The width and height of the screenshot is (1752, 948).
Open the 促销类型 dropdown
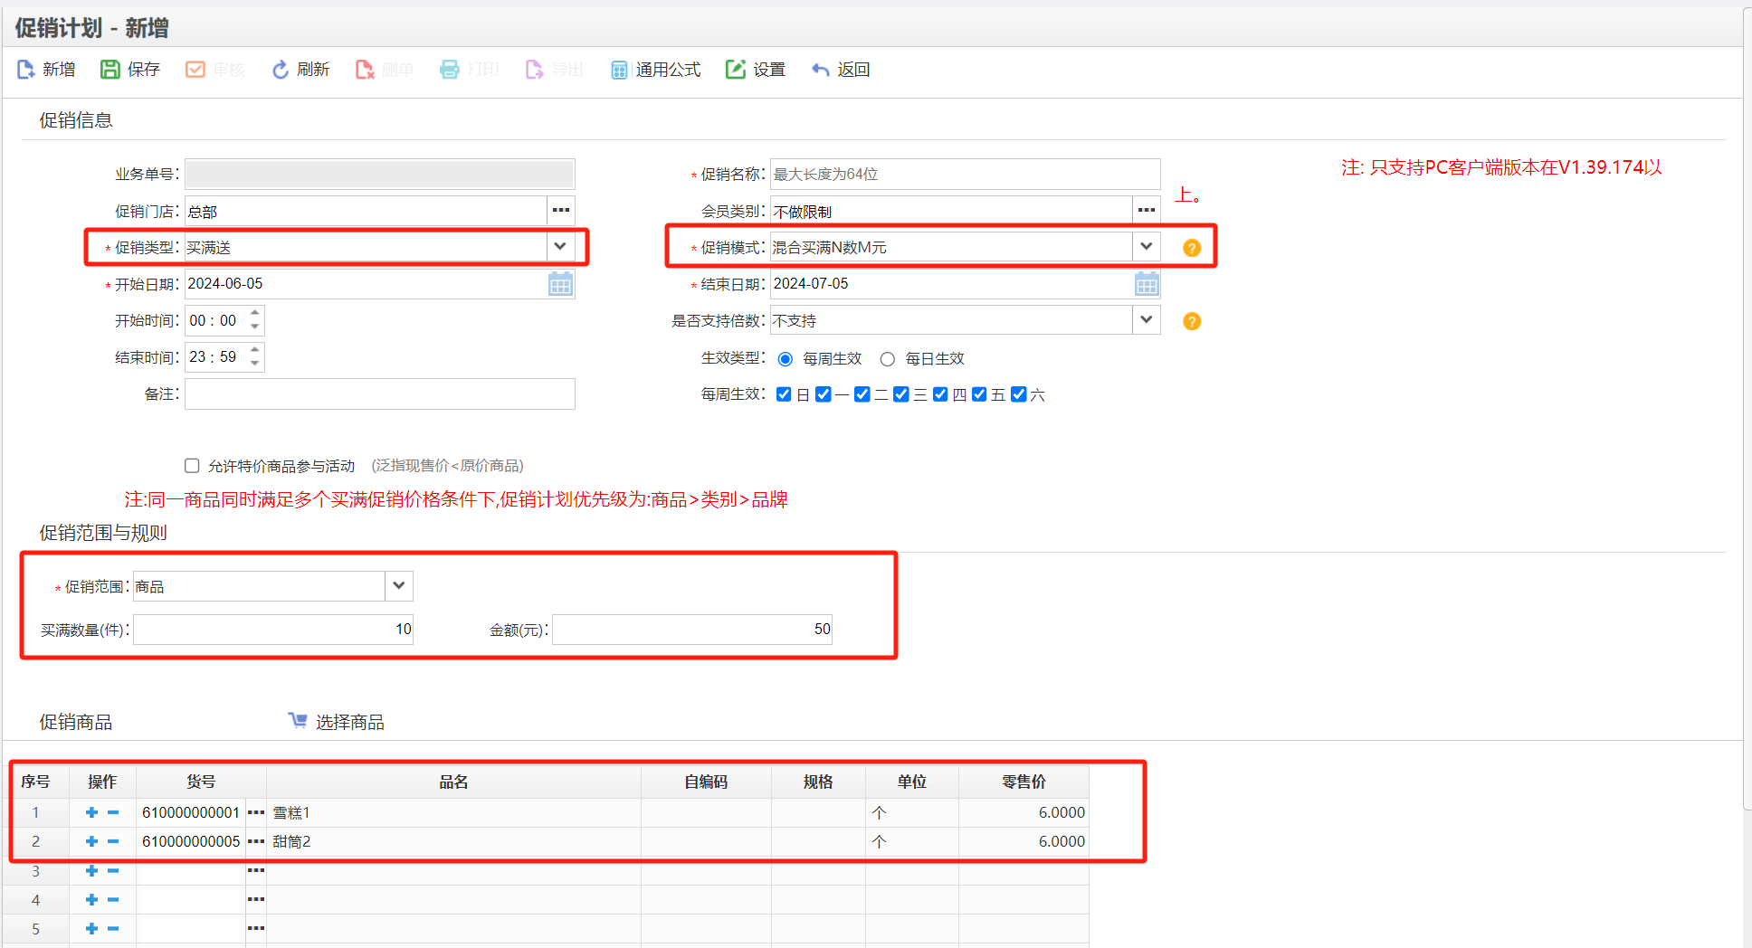[x=559, y=246]
